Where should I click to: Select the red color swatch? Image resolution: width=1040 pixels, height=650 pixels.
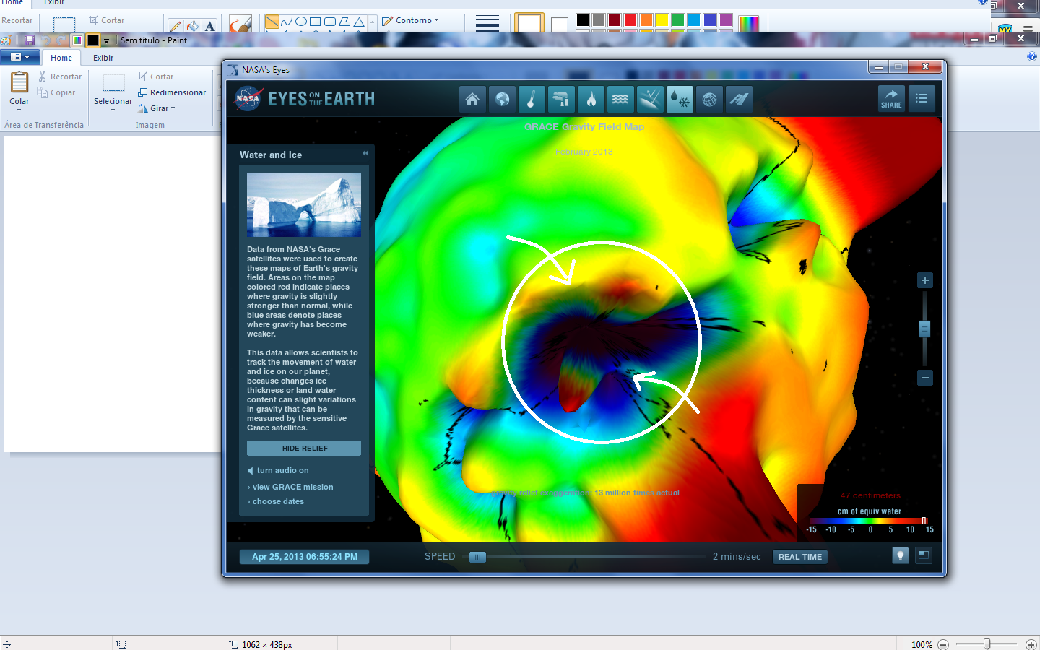[x=630, y=20]
